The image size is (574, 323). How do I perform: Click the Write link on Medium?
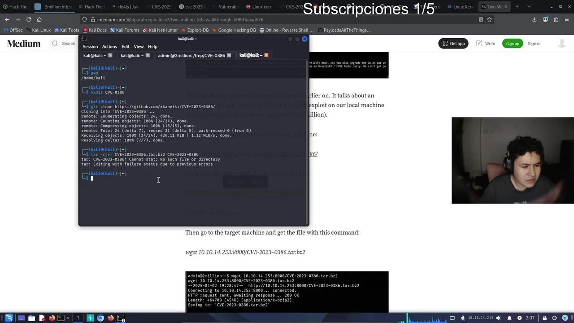click(x=486, y=44)
